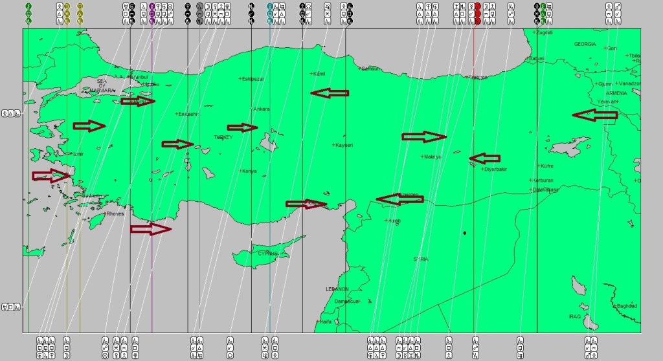Select the Zugdidi city marker
The image size is (663, 361).
(534, 32)
